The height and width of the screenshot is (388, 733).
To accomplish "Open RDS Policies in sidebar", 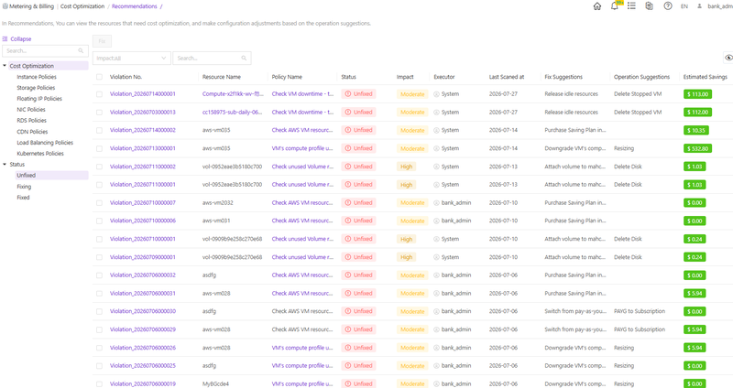I will (31, 121).
